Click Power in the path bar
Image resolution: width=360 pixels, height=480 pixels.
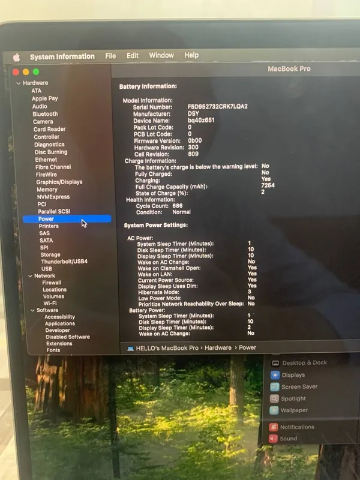(247, 347)
